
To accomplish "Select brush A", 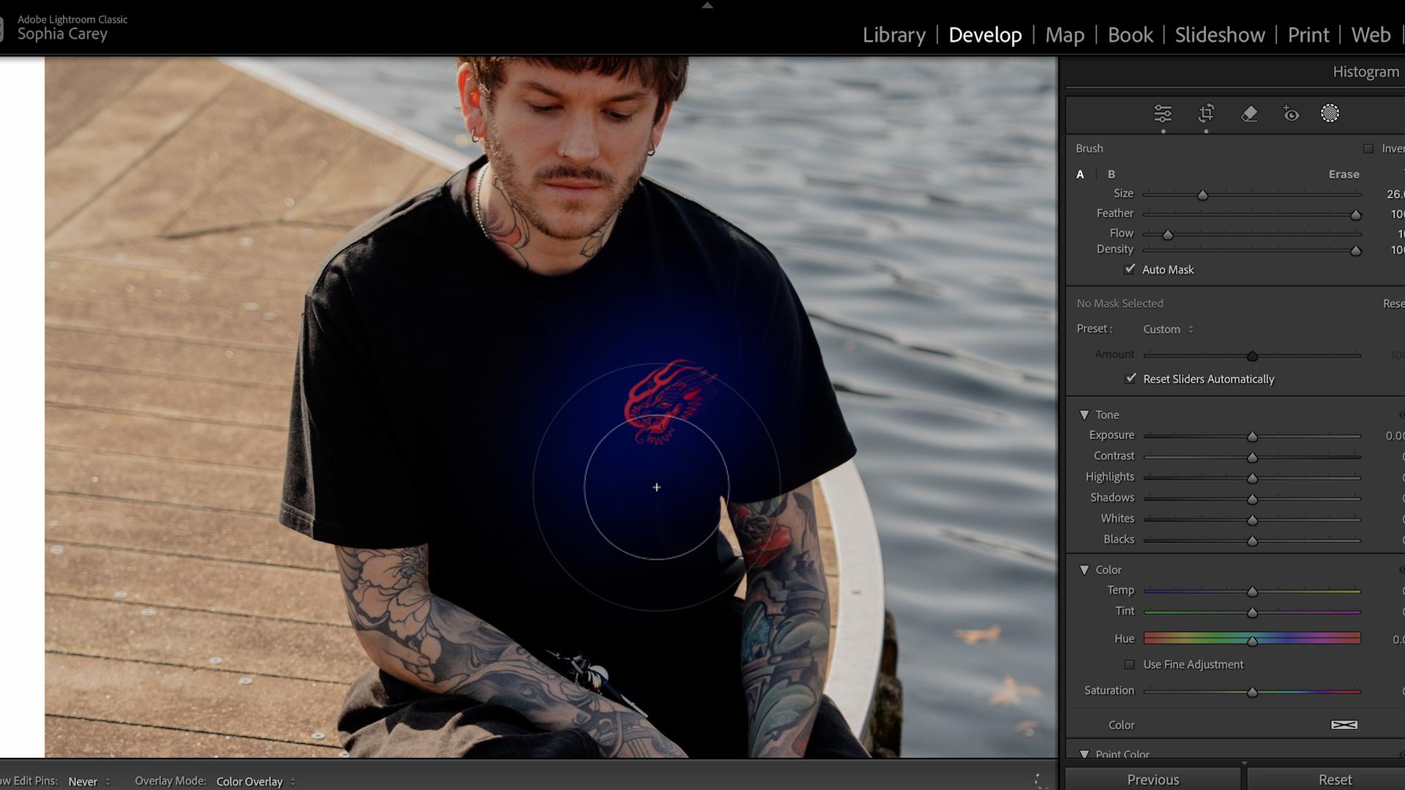I will [x=1080, y=174].
